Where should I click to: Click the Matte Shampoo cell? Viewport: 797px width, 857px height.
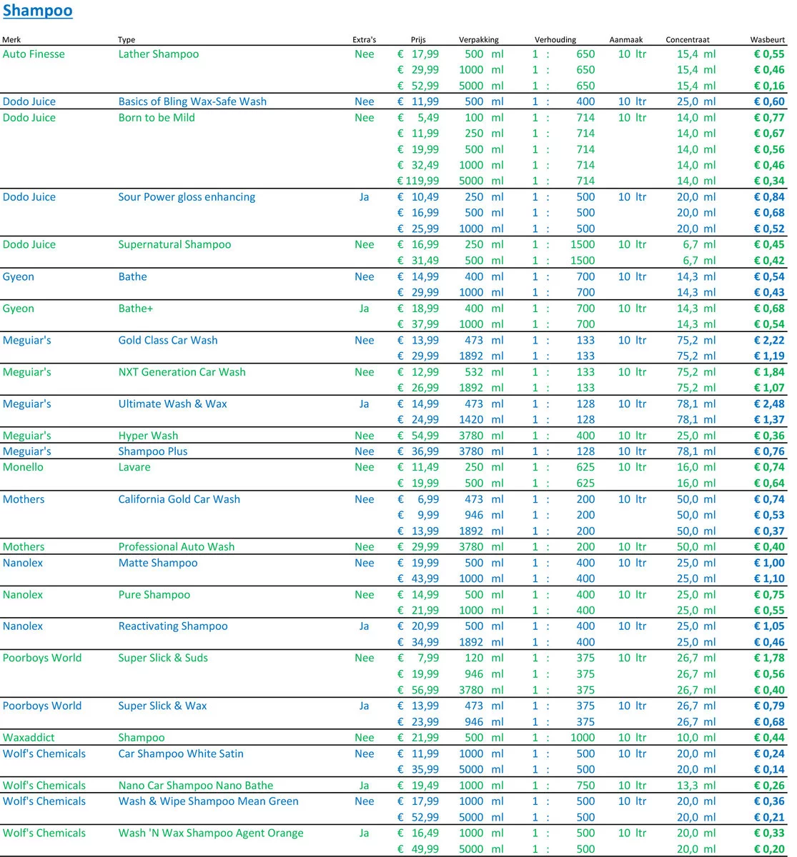pos(158,563)
